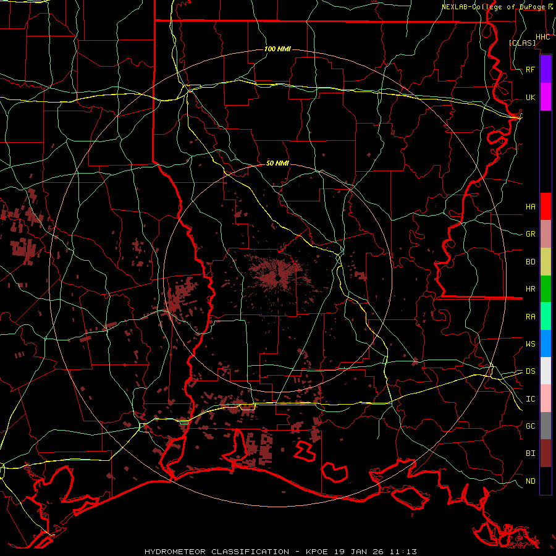Click the WS legend label

click(530, 344)
